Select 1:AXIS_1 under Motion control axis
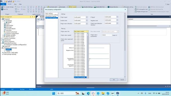 [x=9, y=51]
